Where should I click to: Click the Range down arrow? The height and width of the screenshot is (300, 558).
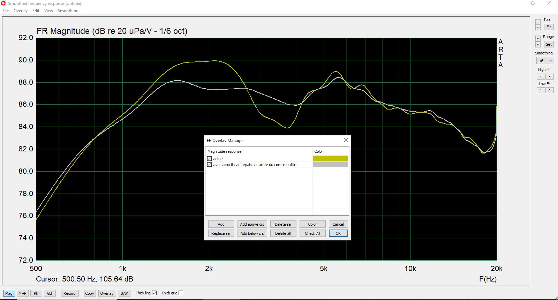538,44
